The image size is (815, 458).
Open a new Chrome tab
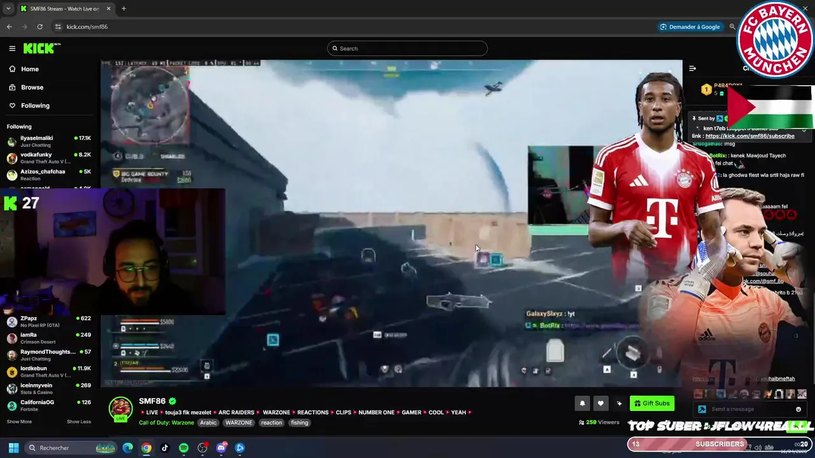tap(124, 8)
